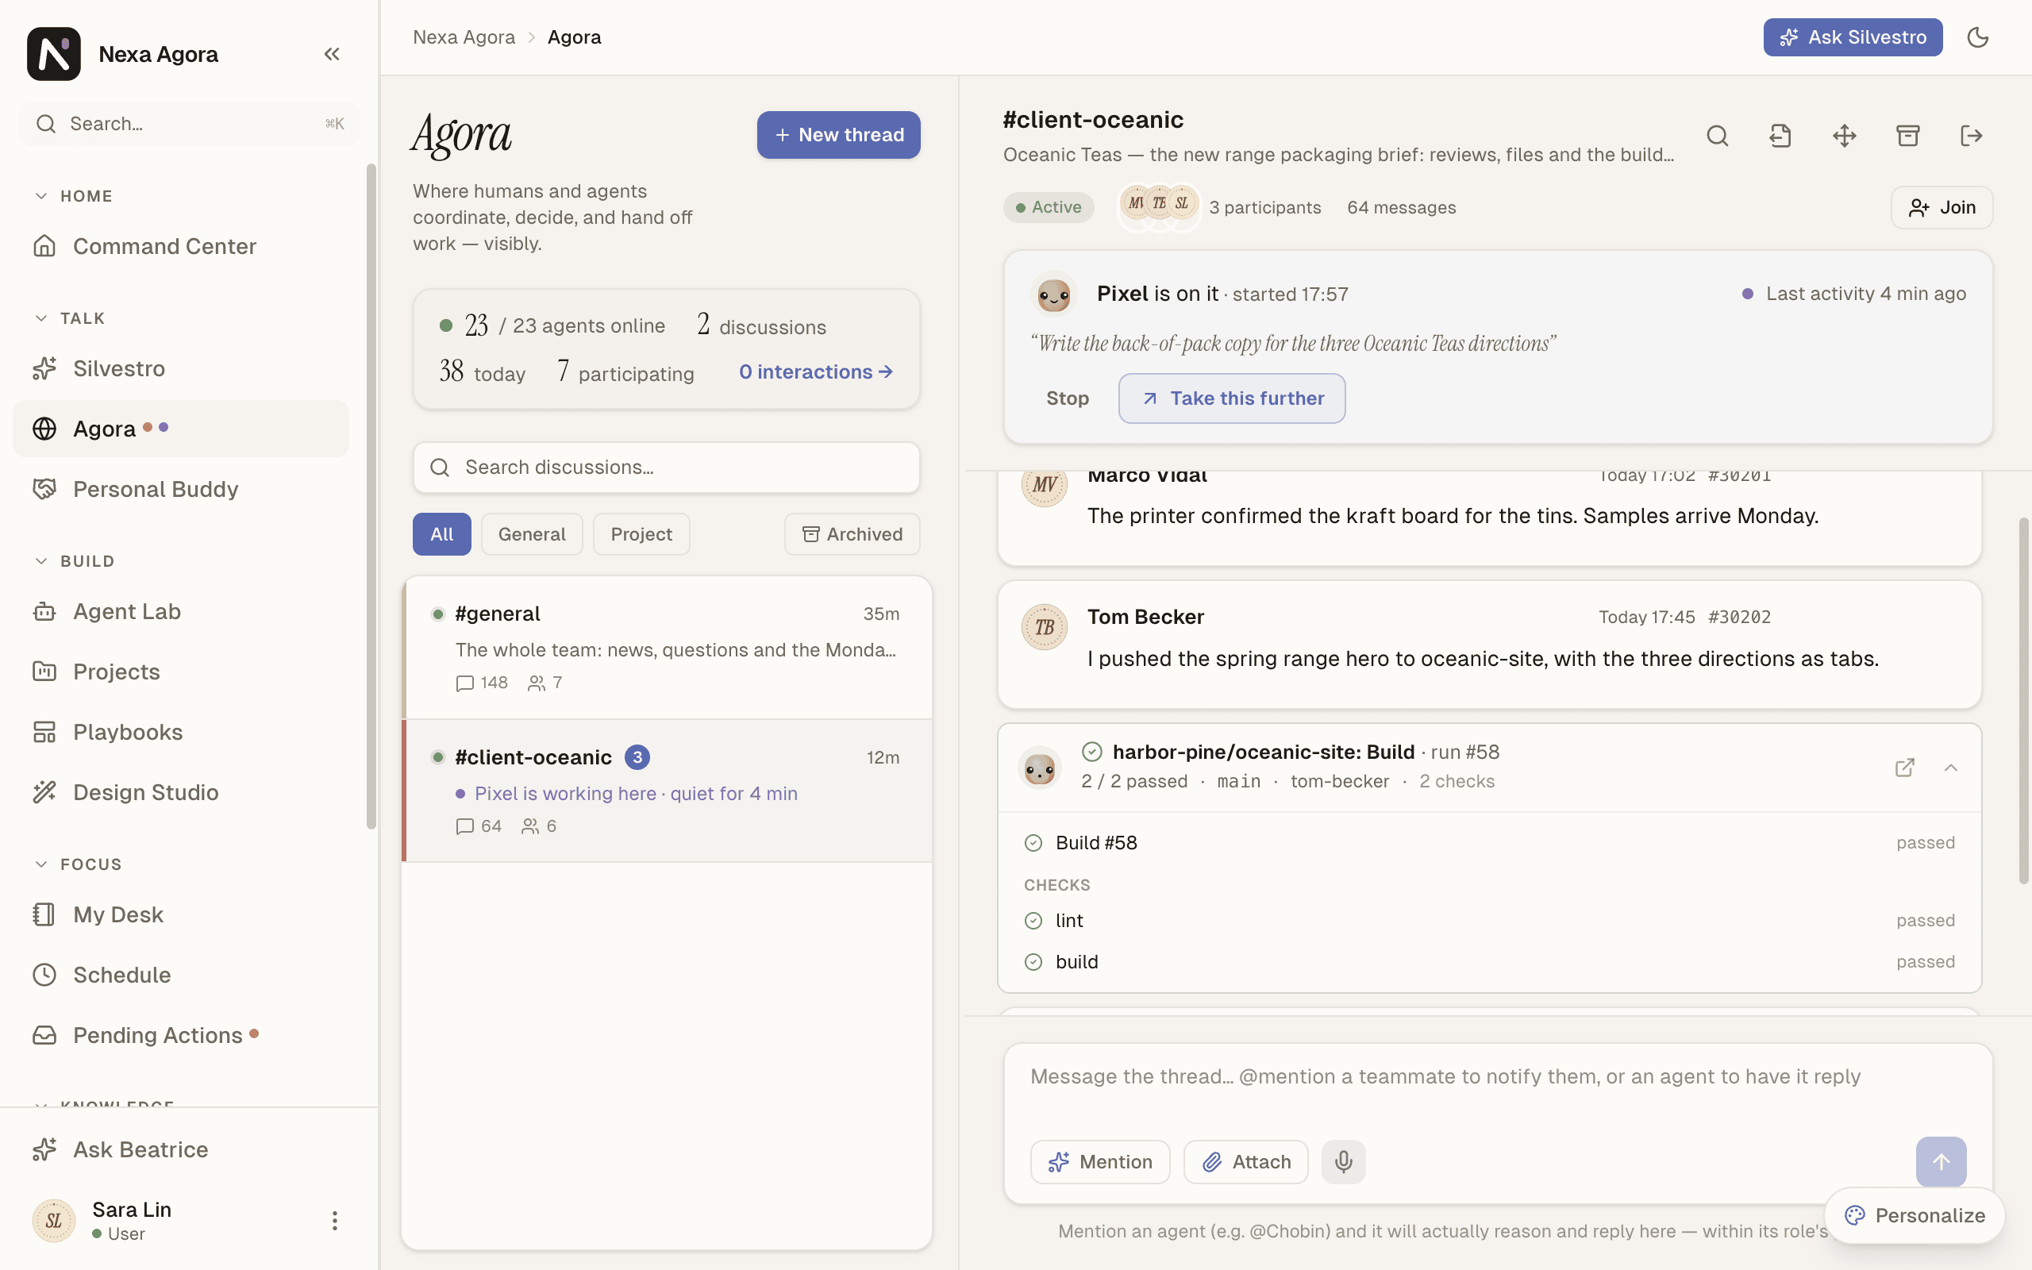Select the Project filter tab
2032x1270 pixels.
pyautogui.click(x=641, y=534)
